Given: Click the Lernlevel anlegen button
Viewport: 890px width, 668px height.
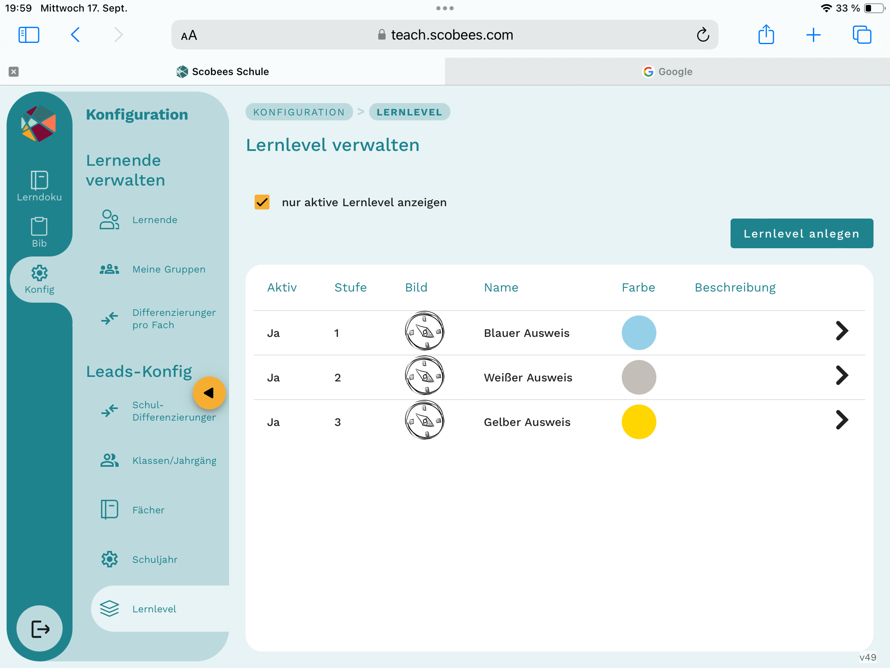Looking at the screenshot, I should point(801,233).
